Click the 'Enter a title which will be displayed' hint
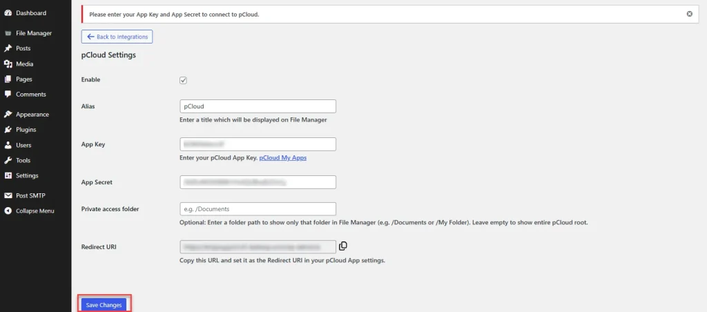707x312 pixels. tap(253, 120)
